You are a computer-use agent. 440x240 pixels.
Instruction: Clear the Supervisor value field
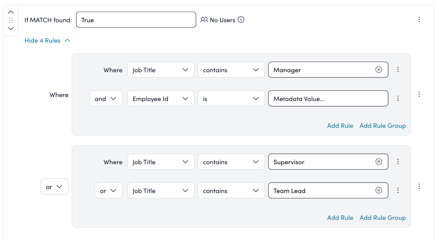(379, 162)
